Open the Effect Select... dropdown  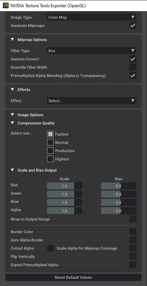coord(91,101)
